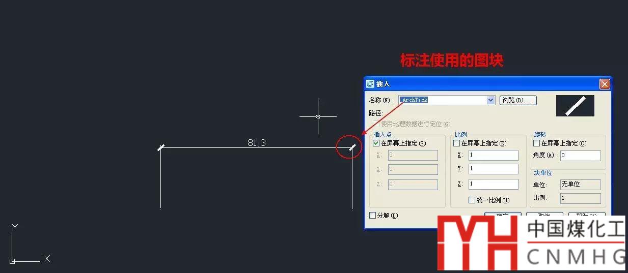This screenshot has height=273, width=628.
Task: Enable the explode (分解) checkbox
Action: (x=373, y=215)
